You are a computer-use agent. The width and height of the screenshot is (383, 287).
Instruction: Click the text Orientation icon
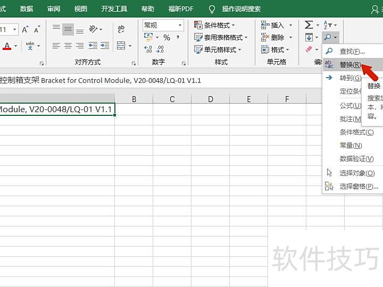pyautogui.click(x=93, y=29)
